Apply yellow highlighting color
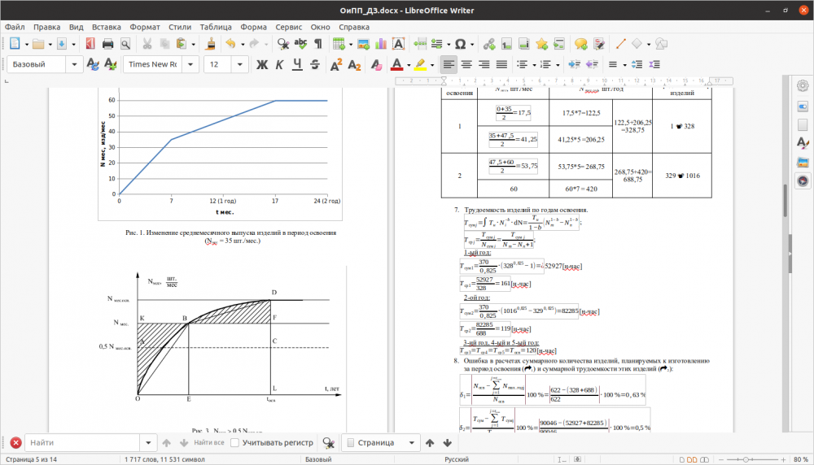The image size is (814, 465). [420, 64]
